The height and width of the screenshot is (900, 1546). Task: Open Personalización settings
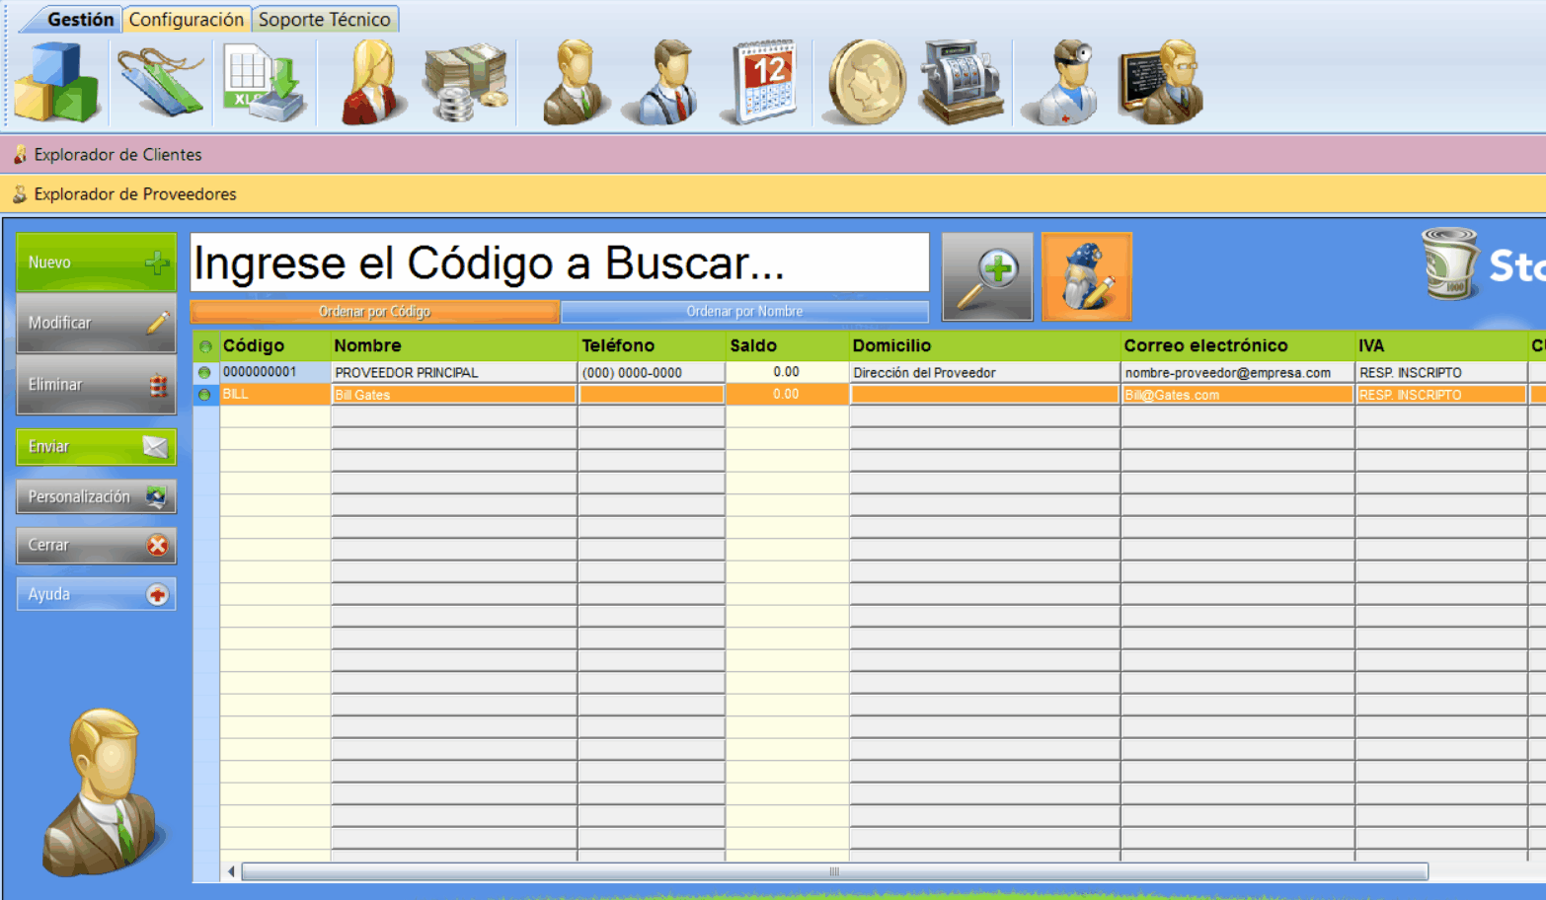point(96,496)
